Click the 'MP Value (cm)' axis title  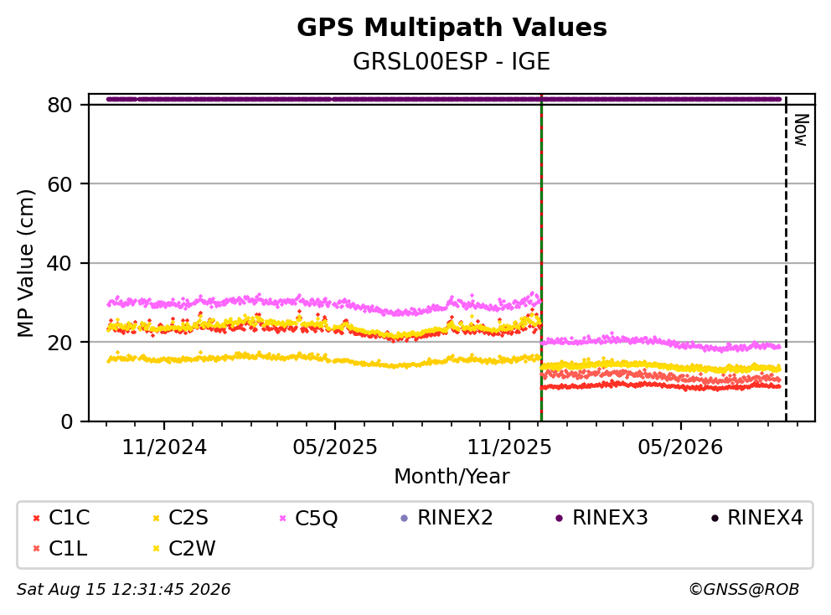pos(25,263)
